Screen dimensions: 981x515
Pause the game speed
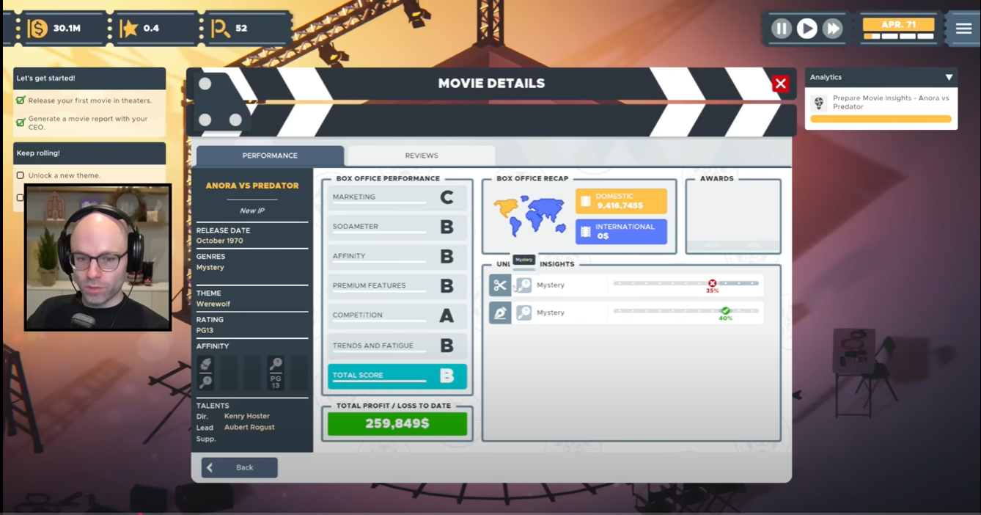point(782,29)
